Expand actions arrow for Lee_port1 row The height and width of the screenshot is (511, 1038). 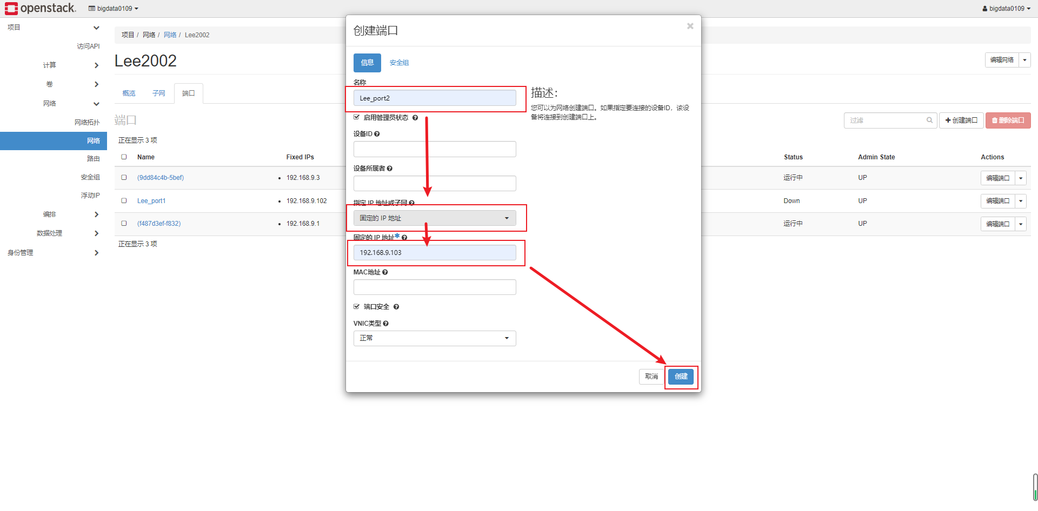coord(1021,201)
